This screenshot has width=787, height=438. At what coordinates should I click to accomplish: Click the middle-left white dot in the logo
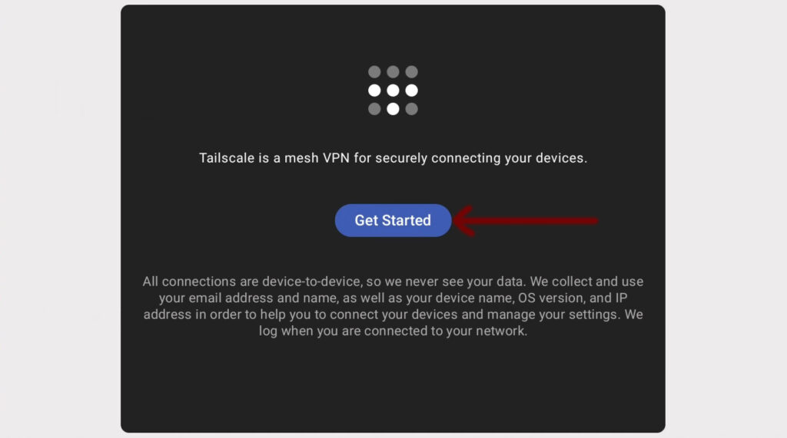click(x=374, y=91)
